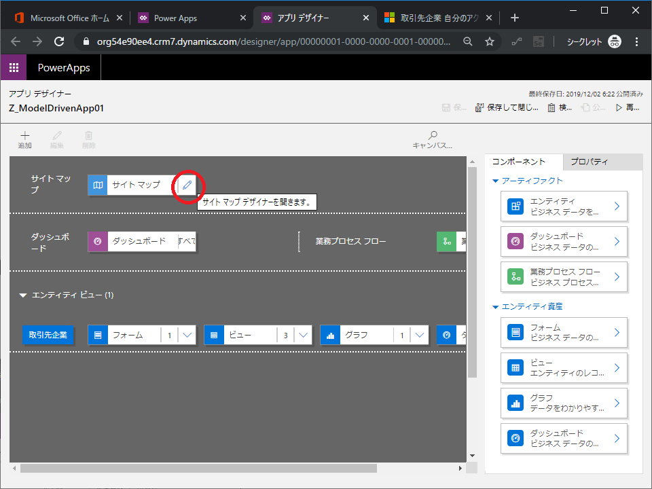Switch to the コンポーネント tab
Viewport: 652px width, 489px height.
tap(524, 162)
